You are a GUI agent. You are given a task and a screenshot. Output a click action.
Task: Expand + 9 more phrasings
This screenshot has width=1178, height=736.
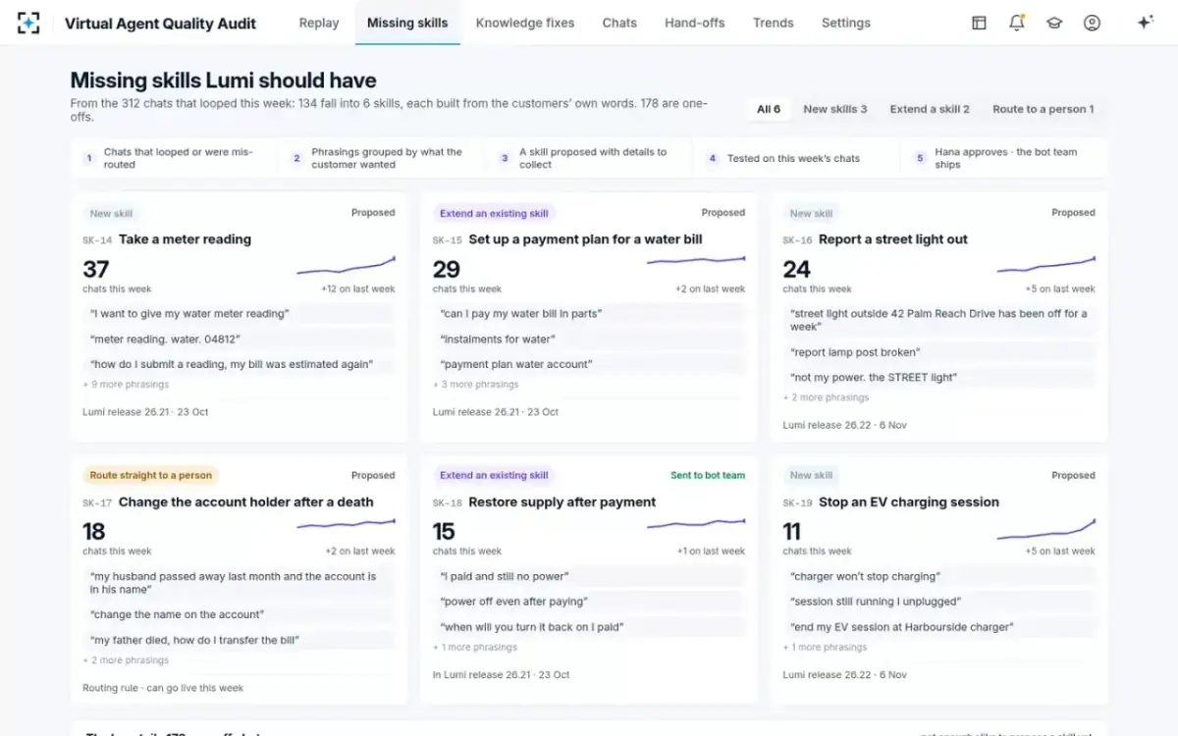[x=126, y=385]
